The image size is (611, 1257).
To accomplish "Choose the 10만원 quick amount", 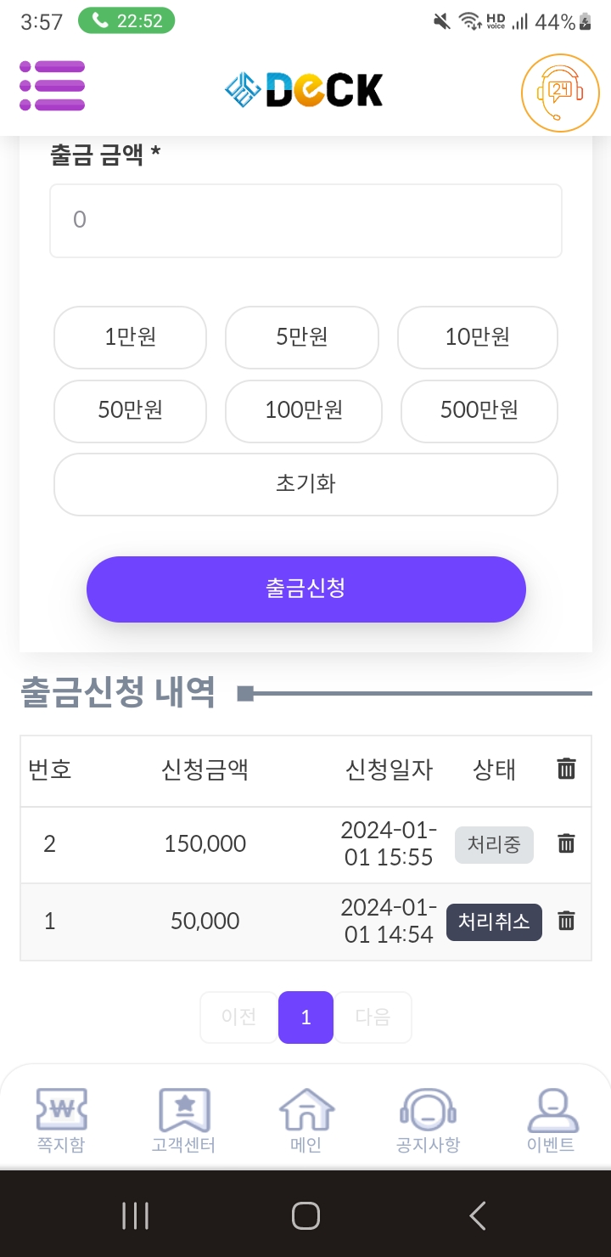I will tap(477, 337).
